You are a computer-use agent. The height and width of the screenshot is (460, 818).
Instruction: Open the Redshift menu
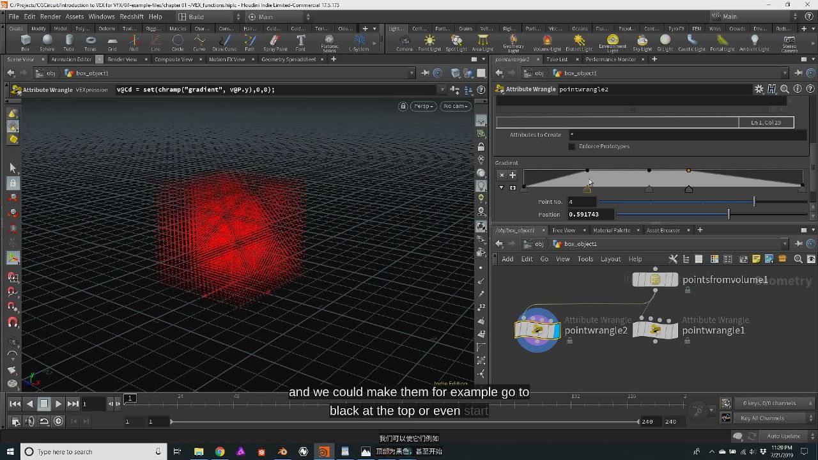132,17
